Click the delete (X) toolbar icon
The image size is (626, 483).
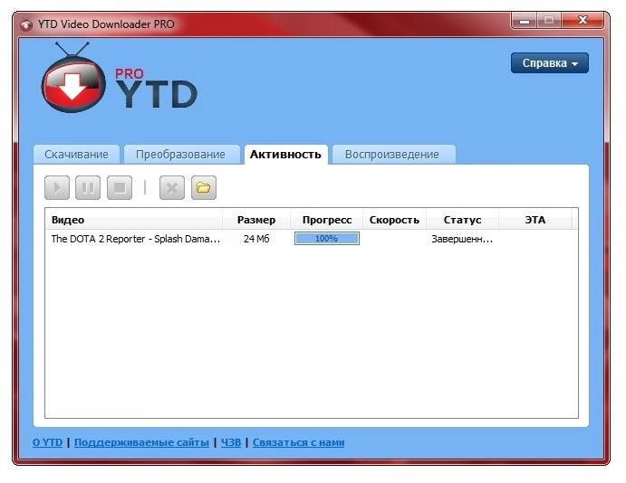click(172, 187)
